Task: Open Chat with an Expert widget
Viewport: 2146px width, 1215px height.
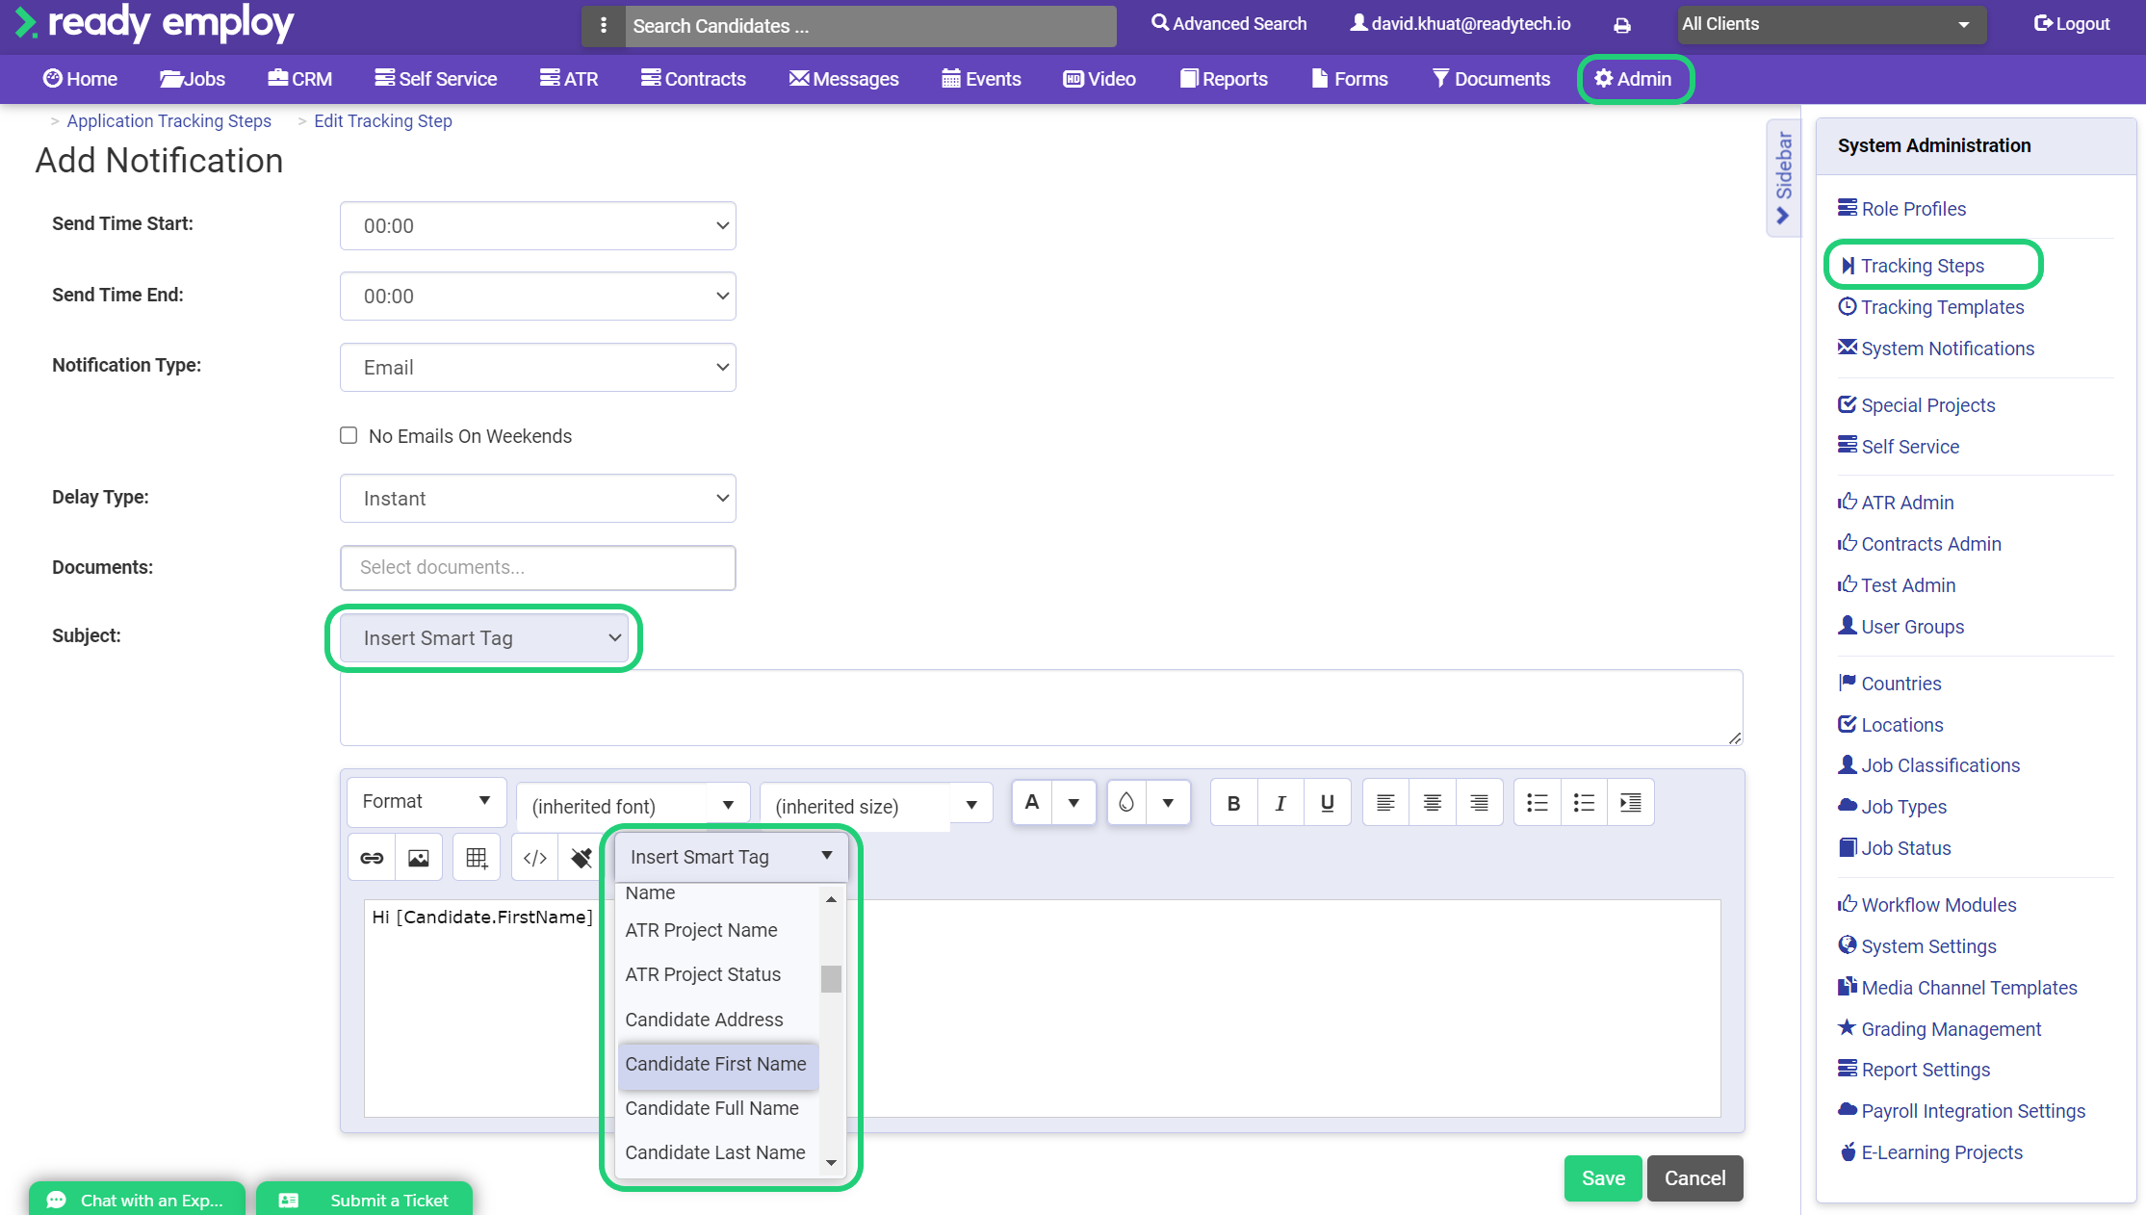Action: pyautogui.click(x=137, y=1200)
